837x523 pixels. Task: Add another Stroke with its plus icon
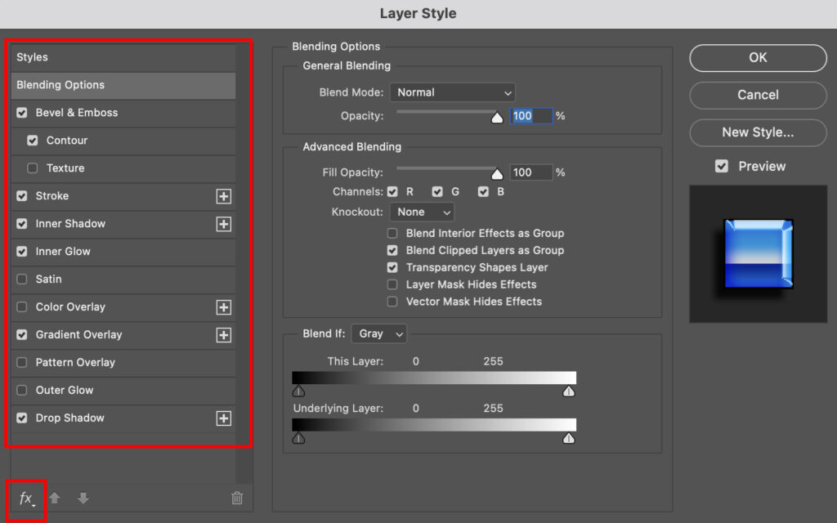[224, 196]
